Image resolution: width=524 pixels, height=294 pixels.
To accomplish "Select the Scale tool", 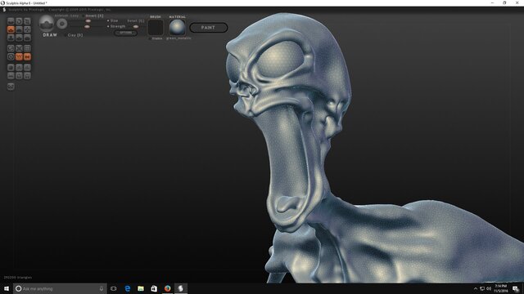I will click(x=27, y=21).
